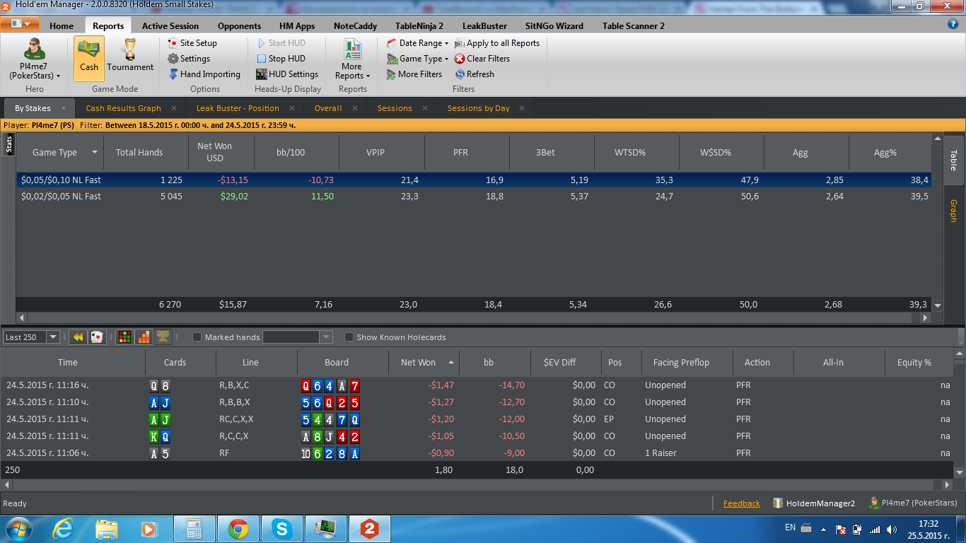Enable the Marked hands checkbox
Screen dimensions: 966x543
click(197, 337)
